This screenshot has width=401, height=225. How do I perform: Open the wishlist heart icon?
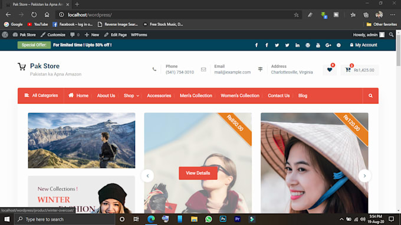(330, 70)
